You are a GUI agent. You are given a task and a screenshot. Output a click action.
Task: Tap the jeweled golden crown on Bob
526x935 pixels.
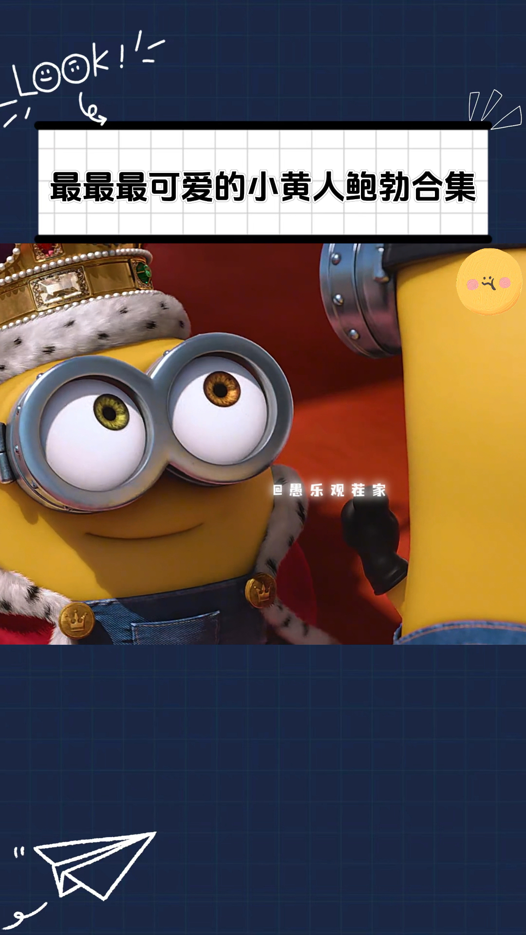(73, 278)
